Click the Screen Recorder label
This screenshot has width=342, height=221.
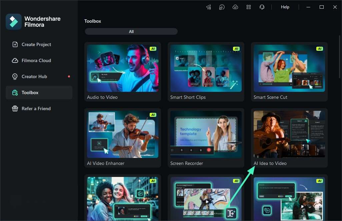coord(187,163)
